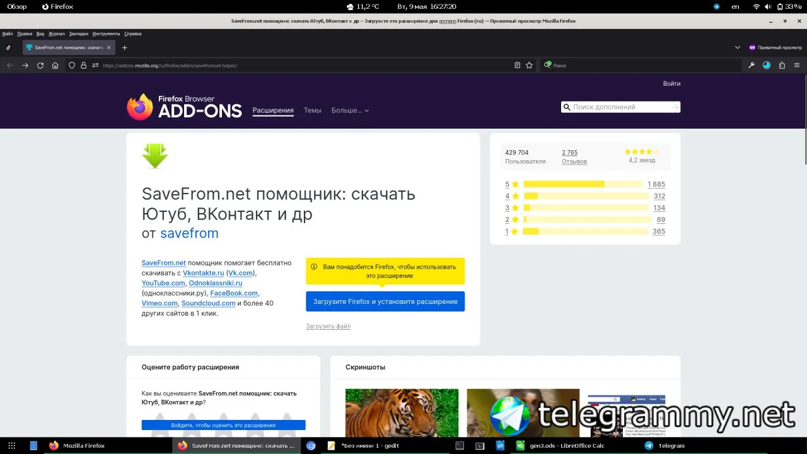Open the 134 three-star review count
The height and width of the screenshot is (454, 807).
pyautogui.click(x=659, y=208)
